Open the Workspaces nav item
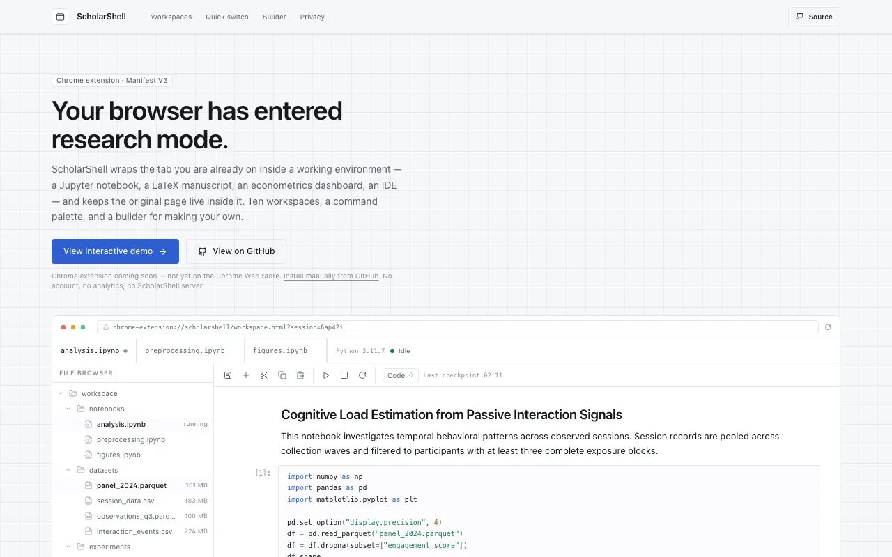 click(171, 17)
